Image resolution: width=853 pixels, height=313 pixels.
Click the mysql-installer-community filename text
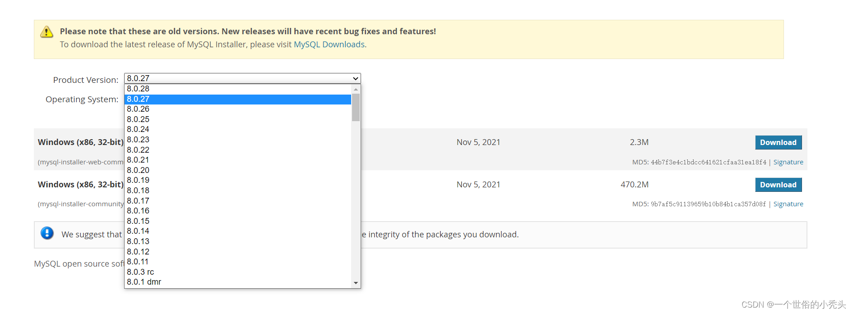pyautogui.click(x=81, y=204)
